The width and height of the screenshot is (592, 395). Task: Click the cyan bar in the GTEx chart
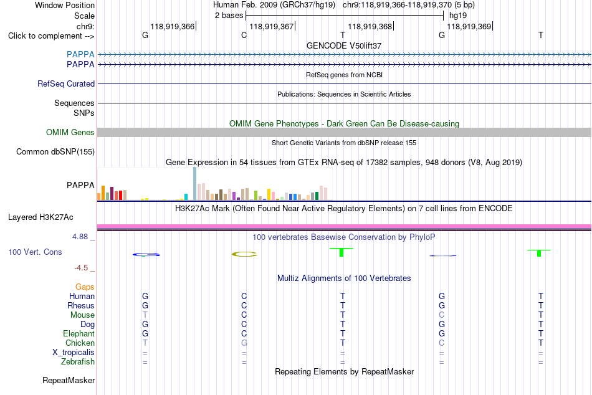tap(186, 197)
